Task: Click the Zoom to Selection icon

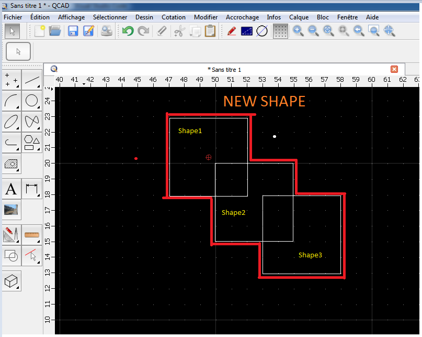Action: coord(344,31)
